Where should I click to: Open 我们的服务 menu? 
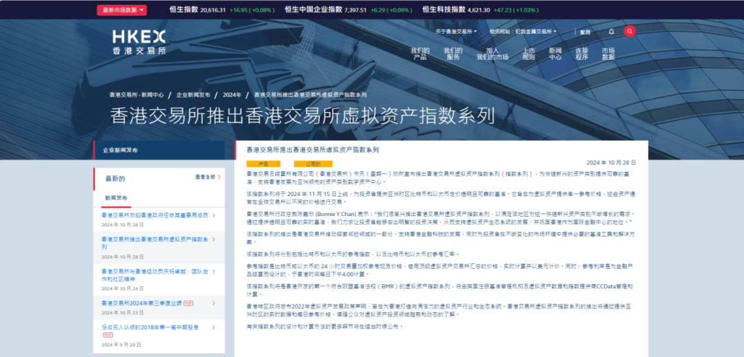tap(453, 54)
